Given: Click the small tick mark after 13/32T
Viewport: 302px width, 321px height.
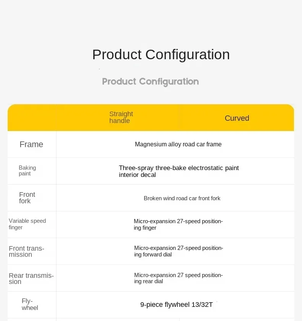Looking at the screenshot, I should 217,302.
